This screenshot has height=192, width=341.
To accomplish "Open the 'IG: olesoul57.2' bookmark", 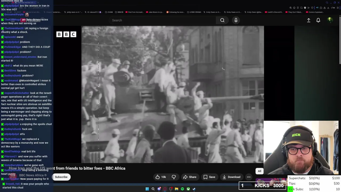I will point(93,12).
